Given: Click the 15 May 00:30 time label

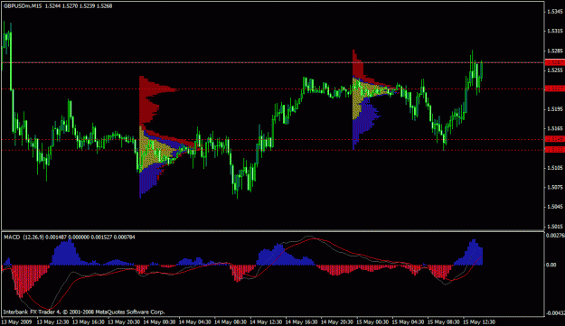Looking at the screenshot, I should tap(372, 322).
